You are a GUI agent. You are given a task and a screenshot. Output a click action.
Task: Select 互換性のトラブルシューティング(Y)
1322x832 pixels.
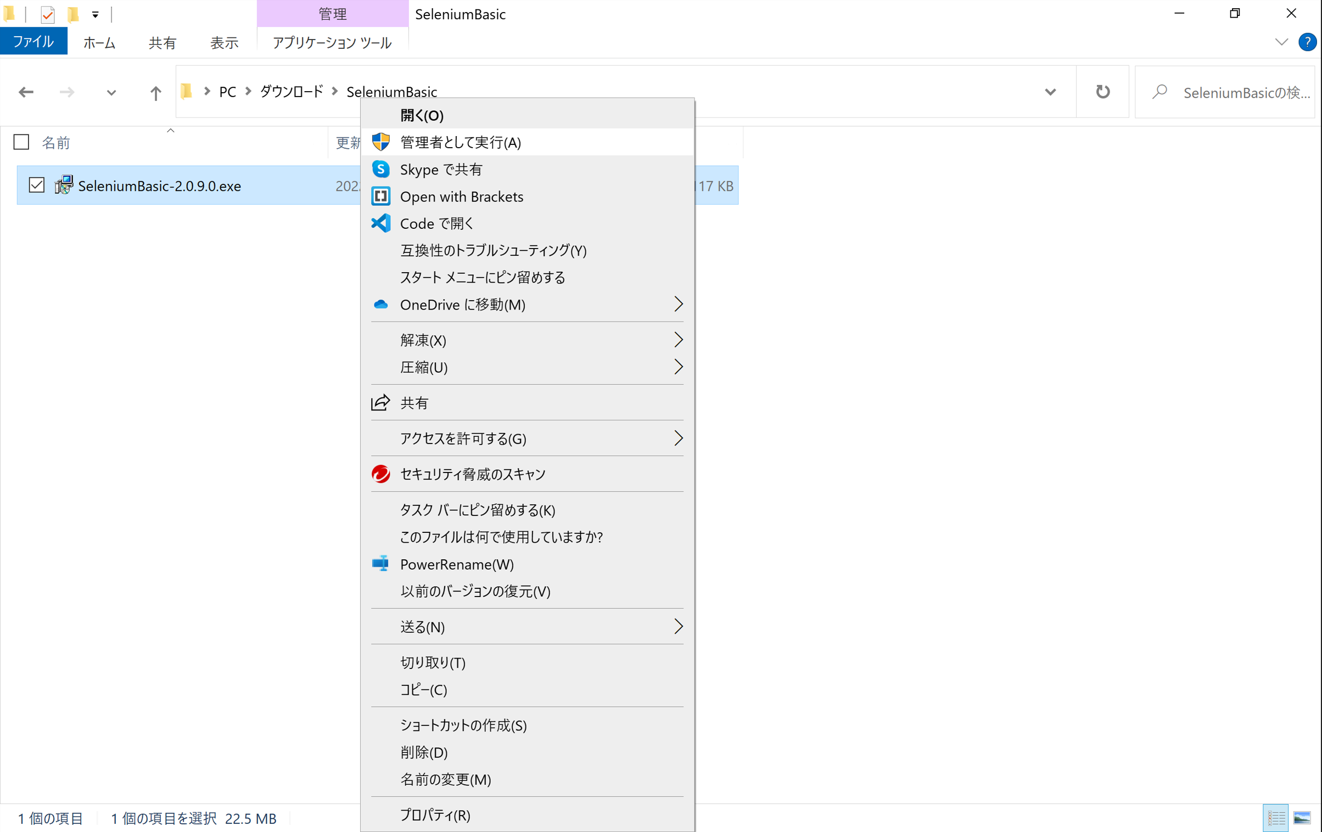tap(527, 250)
